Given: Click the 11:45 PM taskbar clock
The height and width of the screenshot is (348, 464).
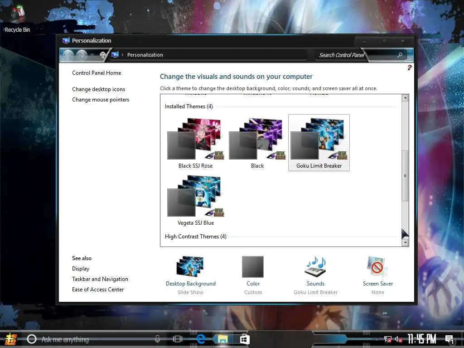Looking at the screenshot, I should point(422,339).
